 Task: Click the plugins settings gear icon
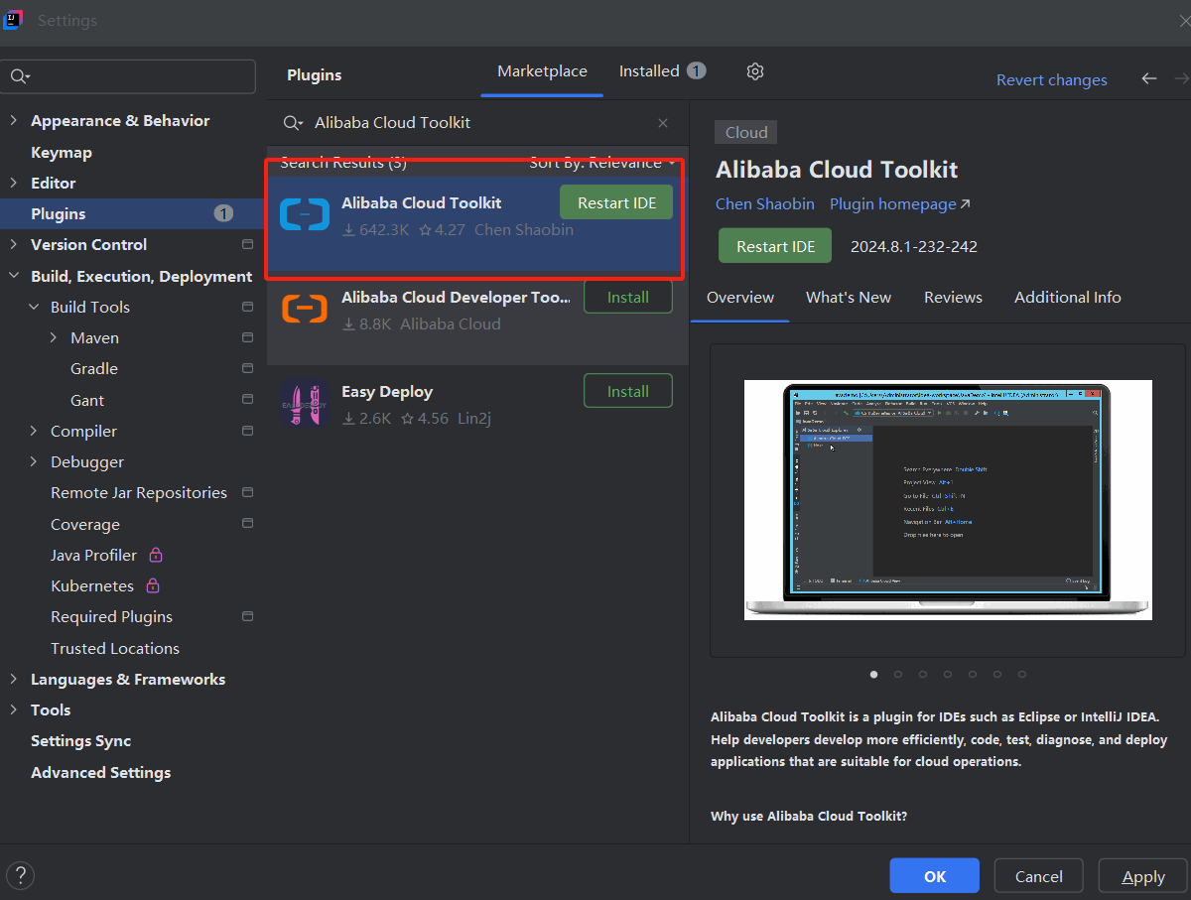(x=755, y=71)
